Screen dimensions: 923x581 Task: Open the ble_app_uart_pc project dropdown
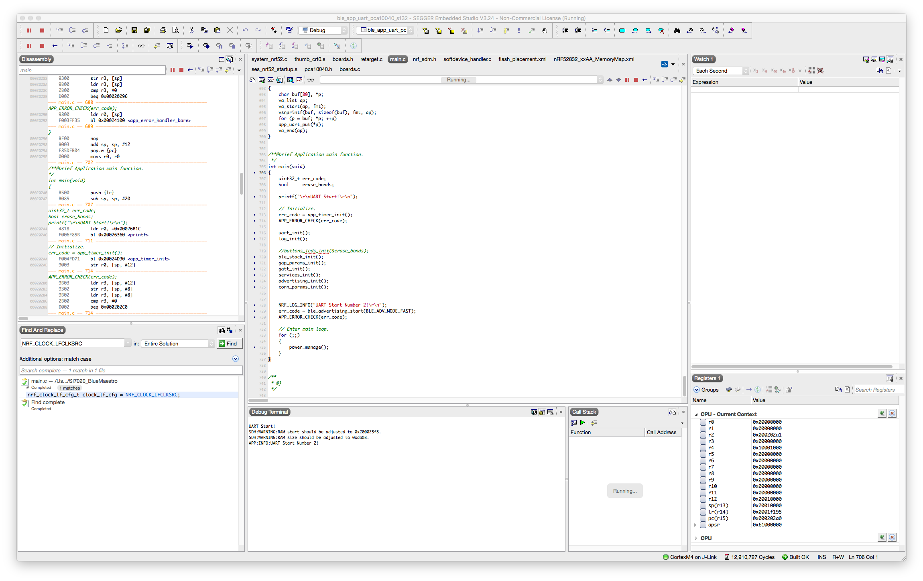[385, 30]
